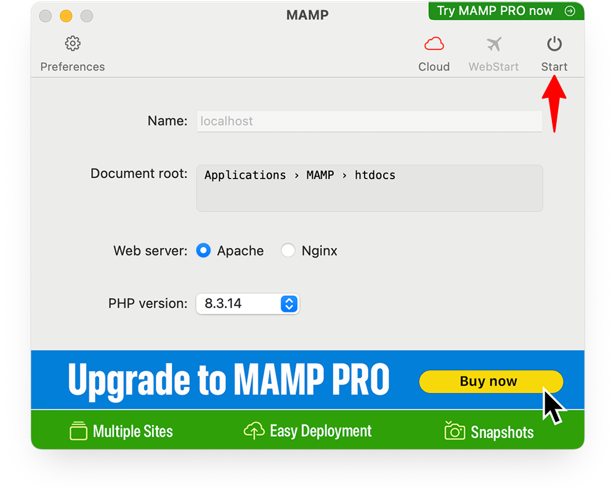Click the Try MAMP PRO now arrow icon
This screenshot has width=616, height=488.
(570, 11)
